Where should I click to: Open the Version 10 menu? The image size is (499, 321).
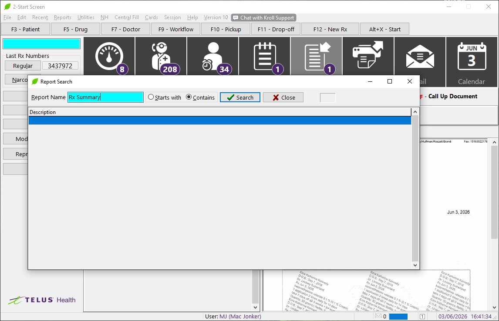(x=216, y=17)
